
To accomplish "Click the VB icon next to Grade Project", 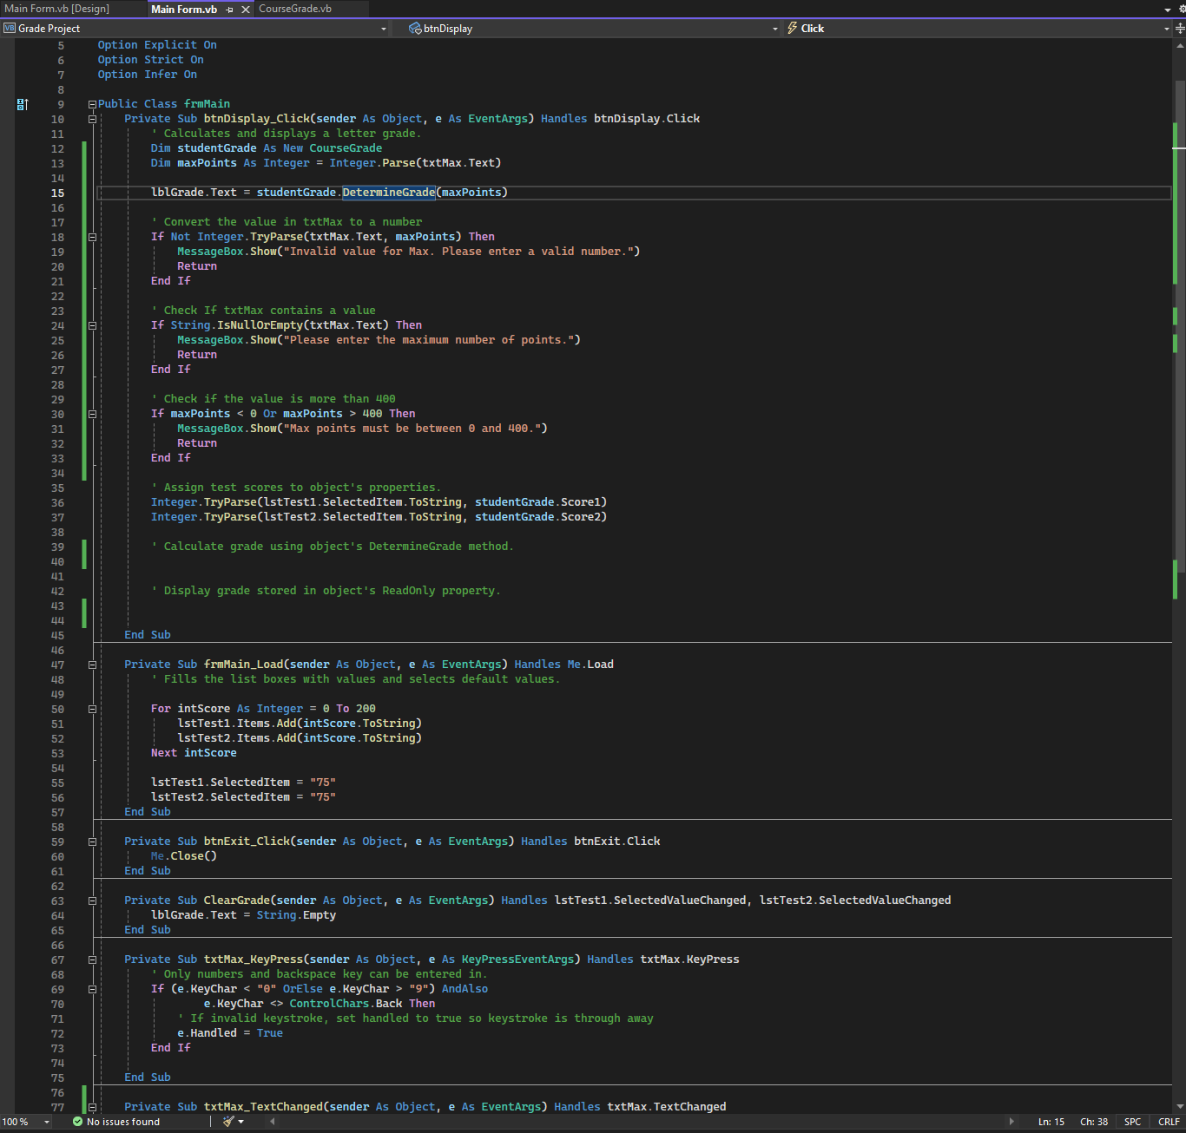I will pos(10,29).
